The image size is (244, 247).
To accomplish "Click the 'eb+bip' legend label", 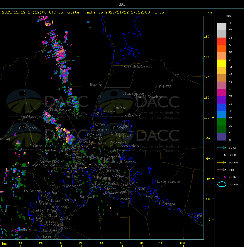I will [234, 177].
